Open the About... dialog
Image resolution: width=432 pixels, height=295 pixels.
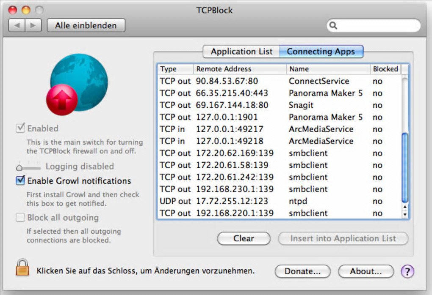tap(366, 271)
